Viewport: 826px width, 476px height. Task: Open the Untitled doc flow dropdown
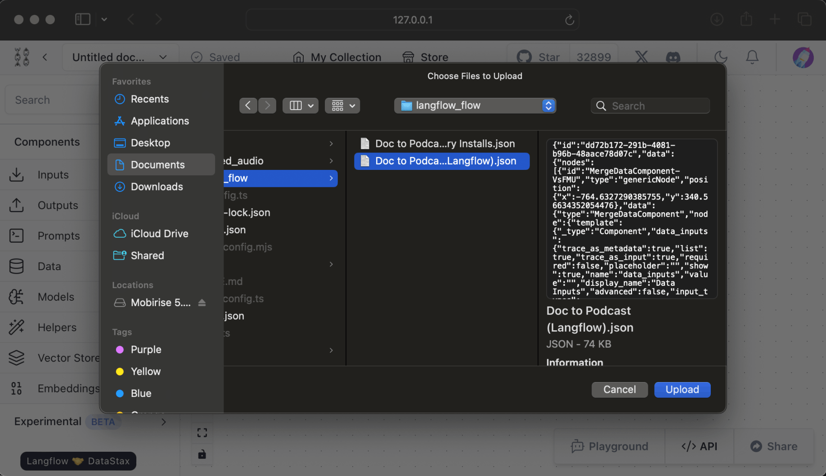(x=120, y=57)
